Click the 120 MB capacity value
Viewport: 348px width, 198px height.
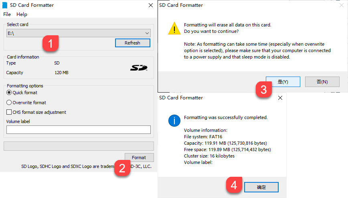[x=61, y=73]
